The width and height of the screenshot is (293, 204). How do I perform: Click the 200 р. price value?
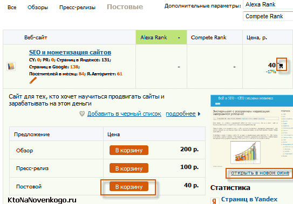tap(189, 149)
